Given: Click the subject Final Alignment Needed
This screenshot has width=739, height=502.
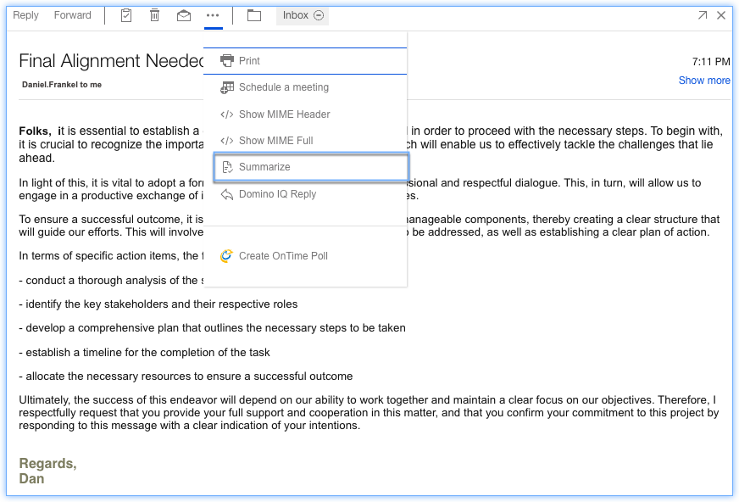Looking at the screenshot, I should 111,61.
